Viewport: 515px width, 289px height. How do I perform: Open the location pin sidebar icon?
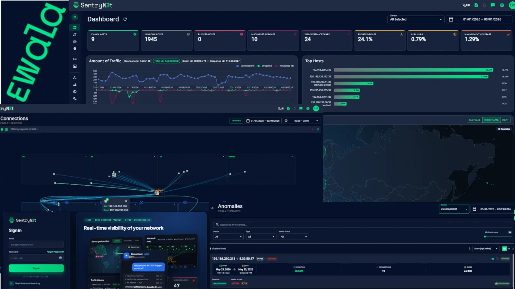point(75,49)
